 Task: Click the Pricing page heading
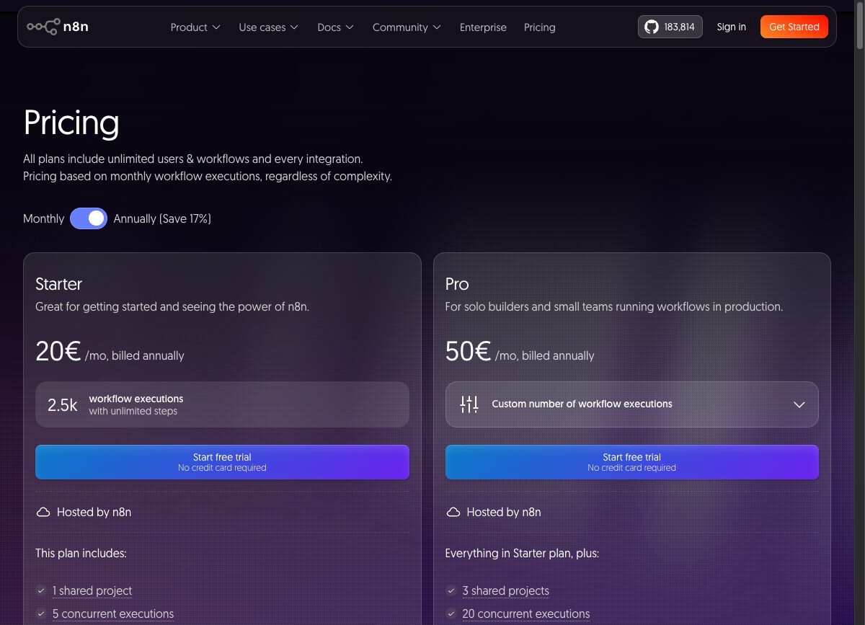71,123
